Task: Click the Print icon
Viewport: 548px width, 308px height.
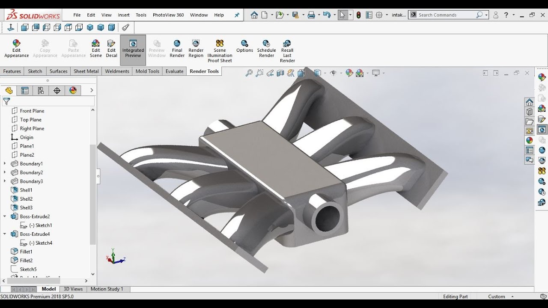Action: (x=311, y=15)
